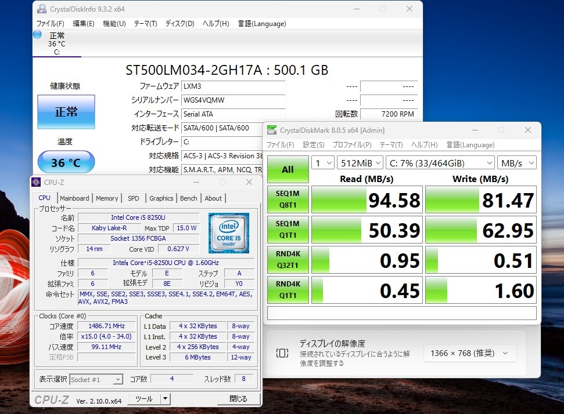Open 編集(E) menu in CrystalDiskInfo
Screen dimensions: 564x414
click(84, 24)
